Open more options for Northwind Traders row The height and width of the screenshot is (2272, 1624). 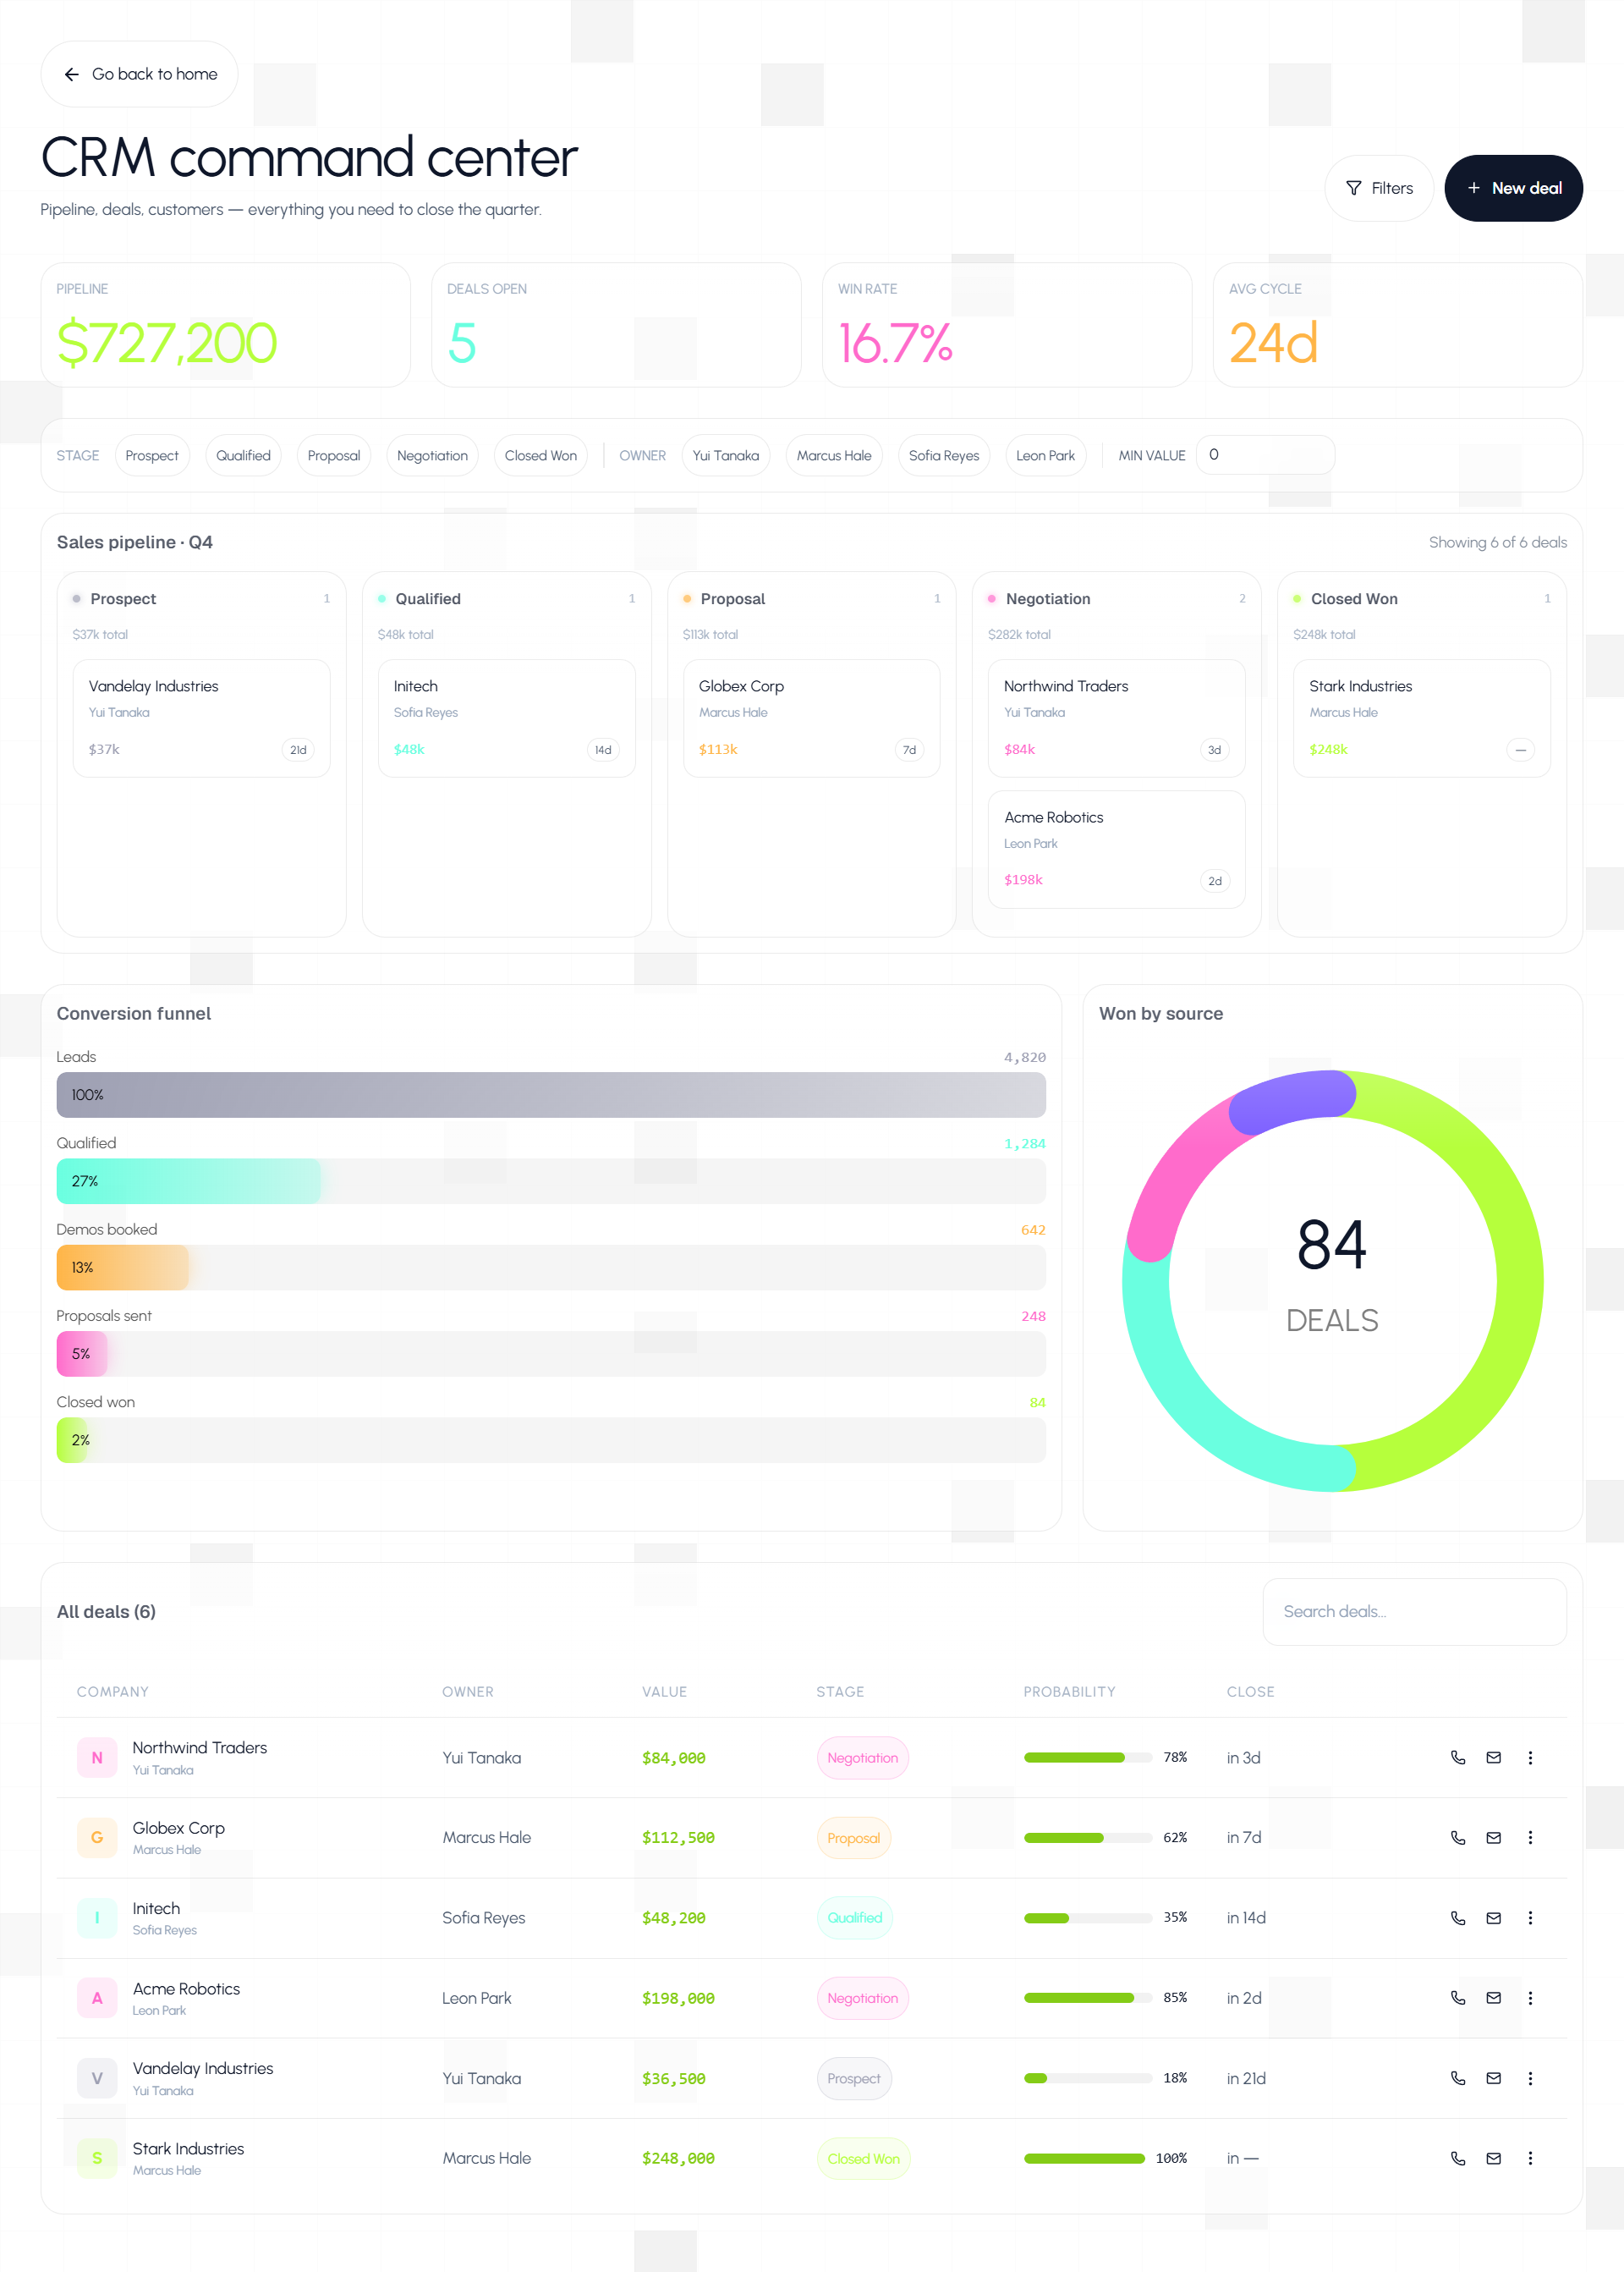click(x=1530, y=1758)
